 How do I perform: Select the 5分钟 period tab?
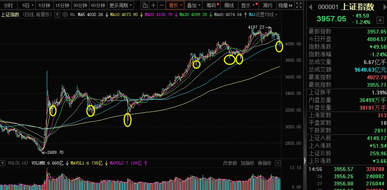pos(45,5)
